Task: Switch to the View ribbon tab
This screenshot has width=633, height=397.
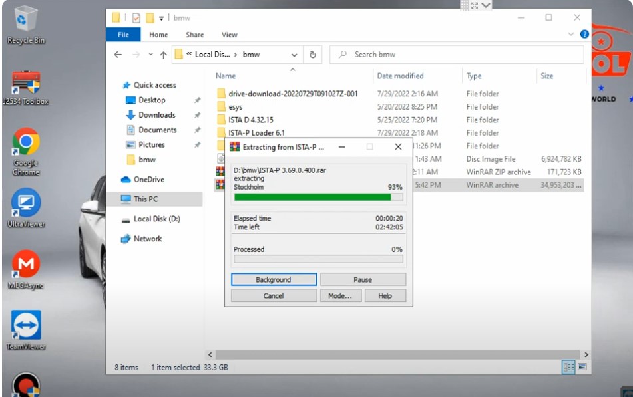Action: coord(229,35)
